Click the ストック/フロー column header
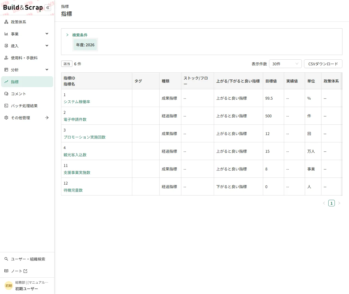Screen dimensions: 349x294 pos(197,81)
